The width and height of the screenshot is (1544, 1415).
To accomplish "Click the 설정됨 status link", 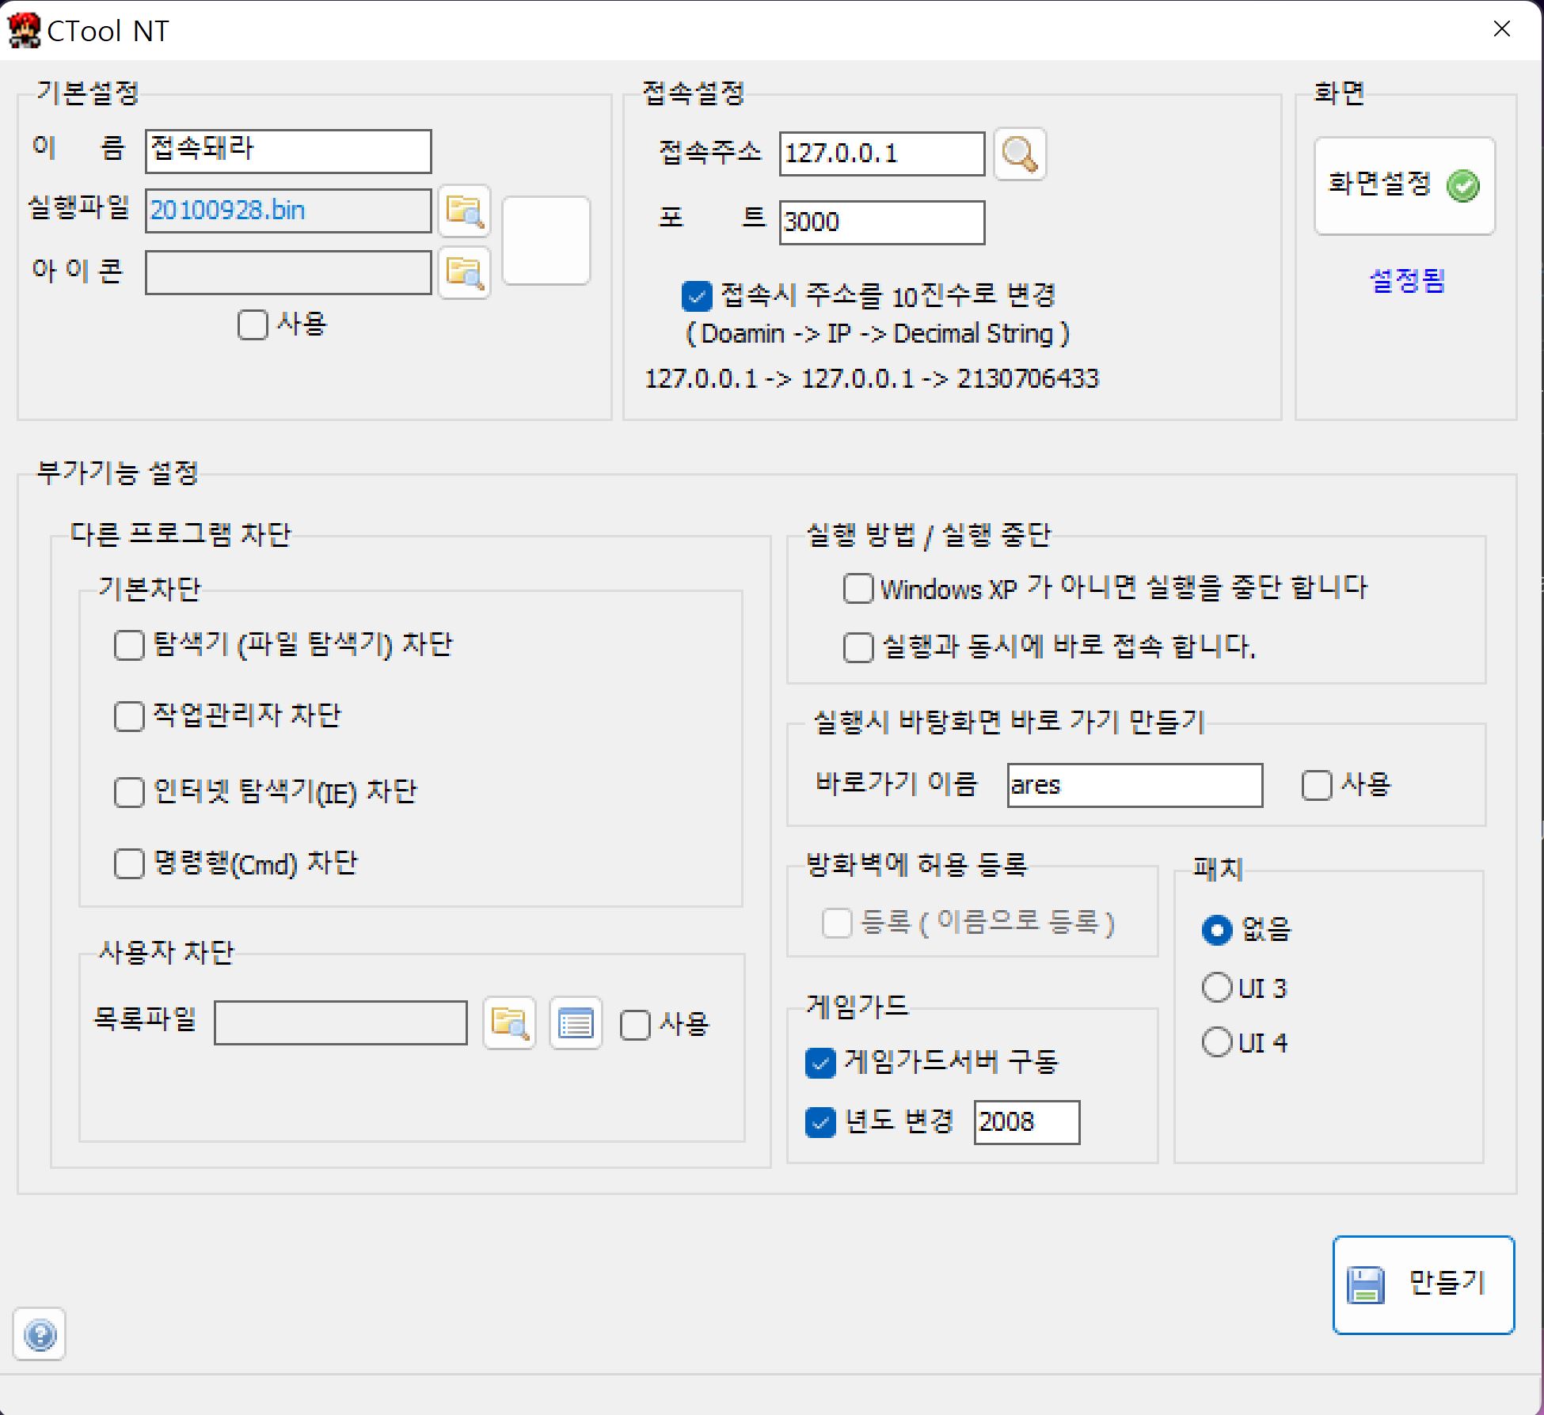I will tap(1407, 280).
